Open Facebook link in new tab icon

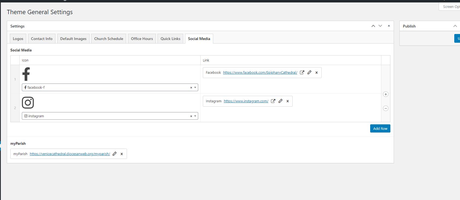(x=302, y=72)
